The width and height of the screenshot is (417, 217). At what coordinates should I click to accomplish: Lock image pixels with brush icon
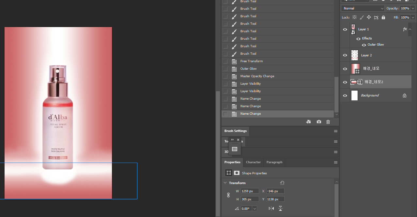[x=362, y=17]
